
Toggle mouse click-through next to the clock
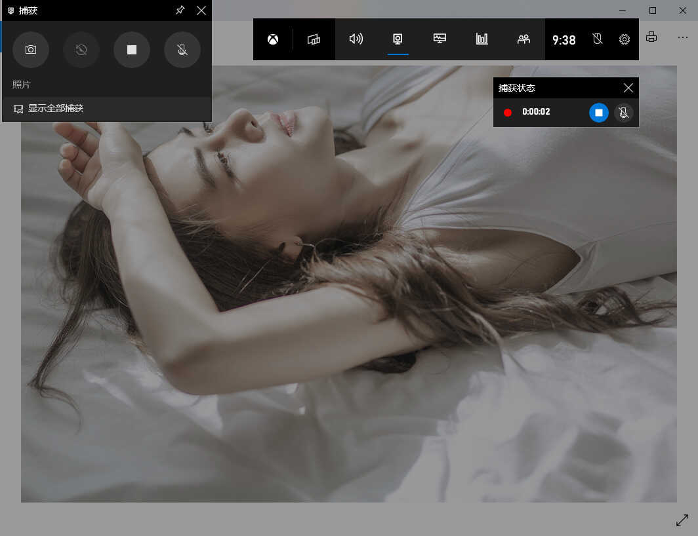[597, 39]
